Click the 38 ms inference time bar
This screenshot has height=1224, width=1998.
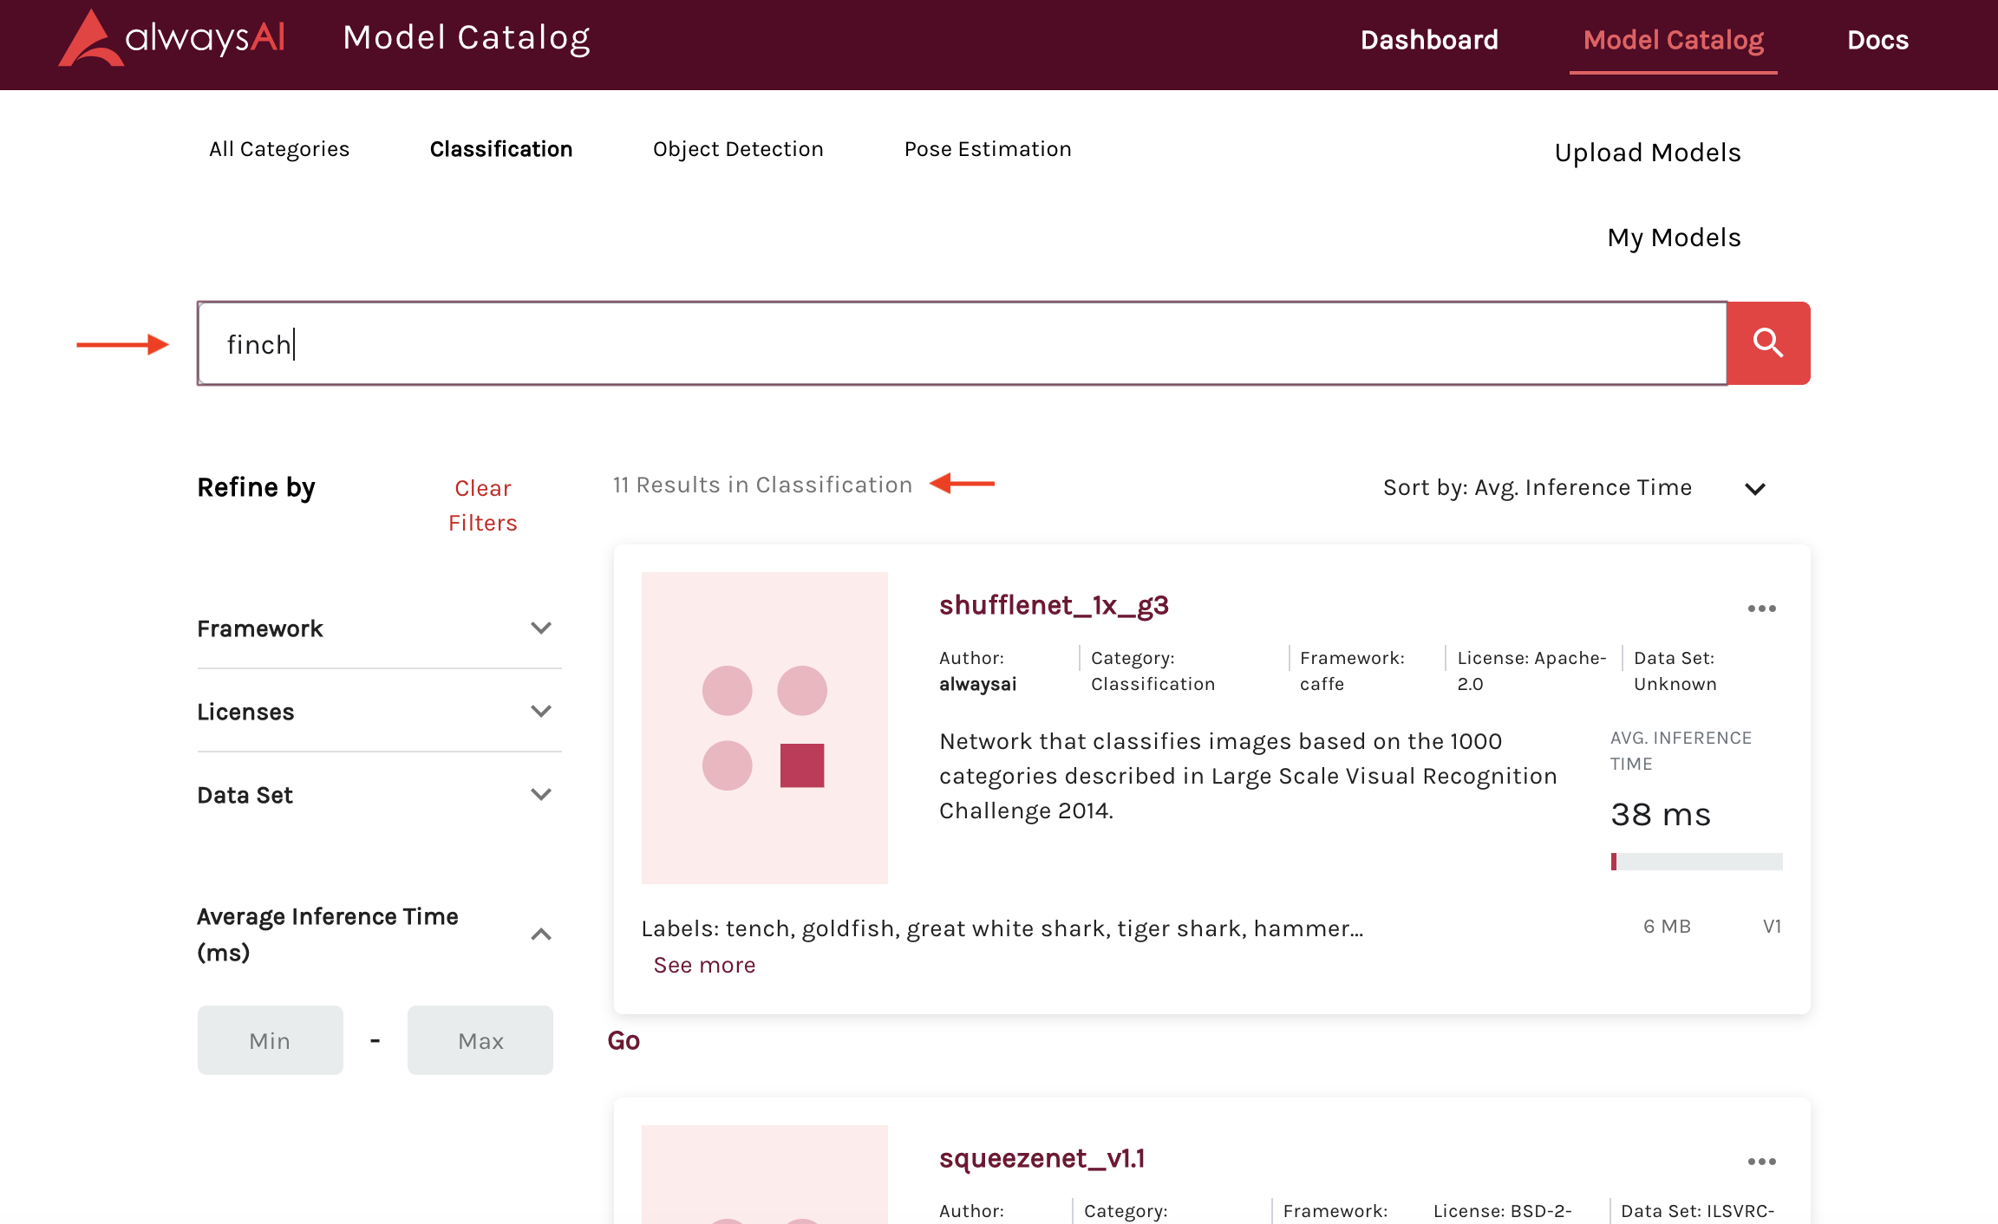(x=1696, y=862)
